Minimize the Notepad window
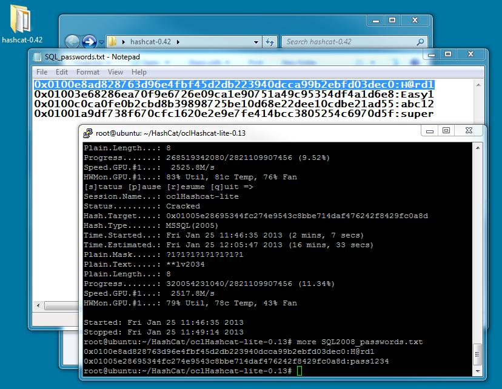The image size is (502, 389). [432, 55]
